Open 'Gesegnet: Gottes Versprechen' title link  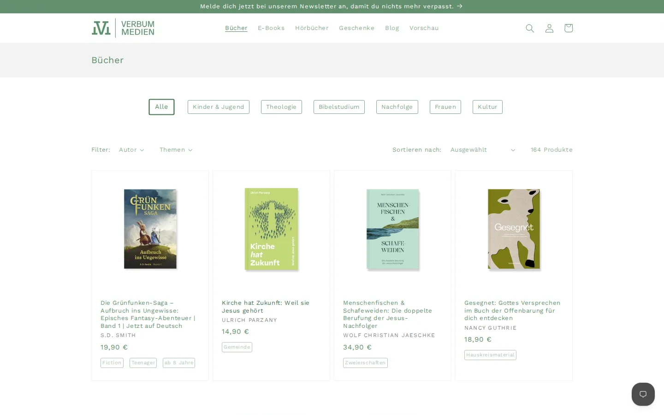click(x=512, y=310)
